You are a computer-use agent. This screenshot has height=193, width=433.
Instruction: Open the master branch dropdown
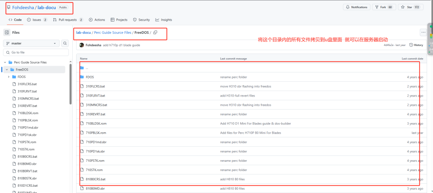pyautogui.click(x=32, y=43)
